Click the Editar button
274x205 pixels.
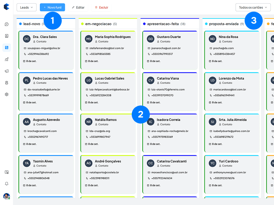click(78, 8)
